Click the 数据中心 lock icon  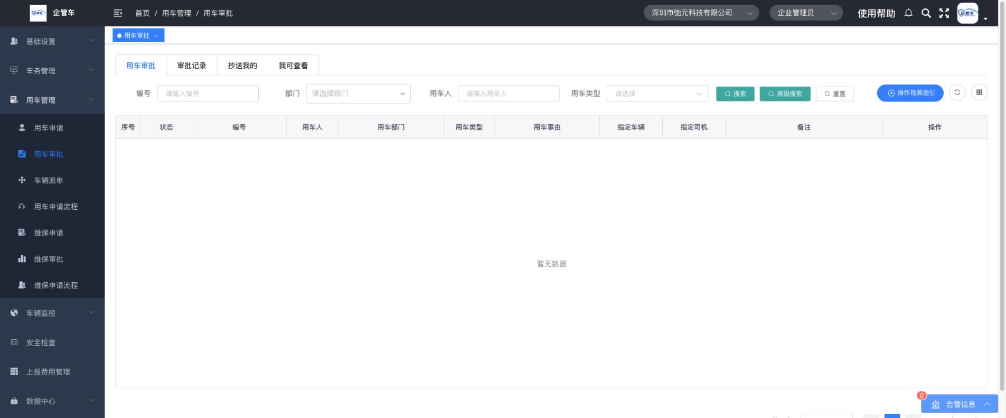[x=14, y=401]
